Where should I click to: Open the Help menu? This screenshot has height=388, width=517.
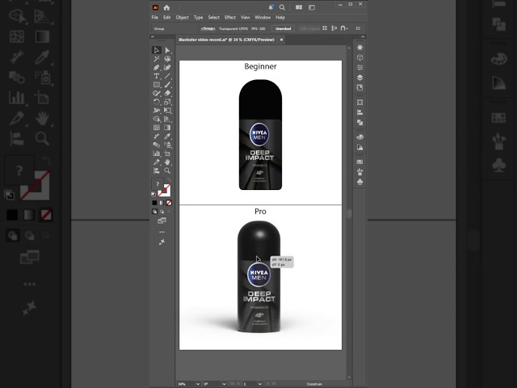280,18
